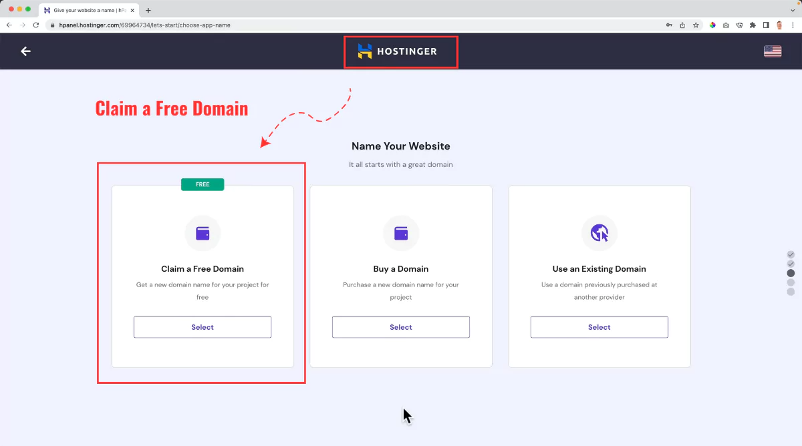The width and height of the screenshot is (802, 446).
Task: Open the browser side panel
Action: tap(766, 25)
